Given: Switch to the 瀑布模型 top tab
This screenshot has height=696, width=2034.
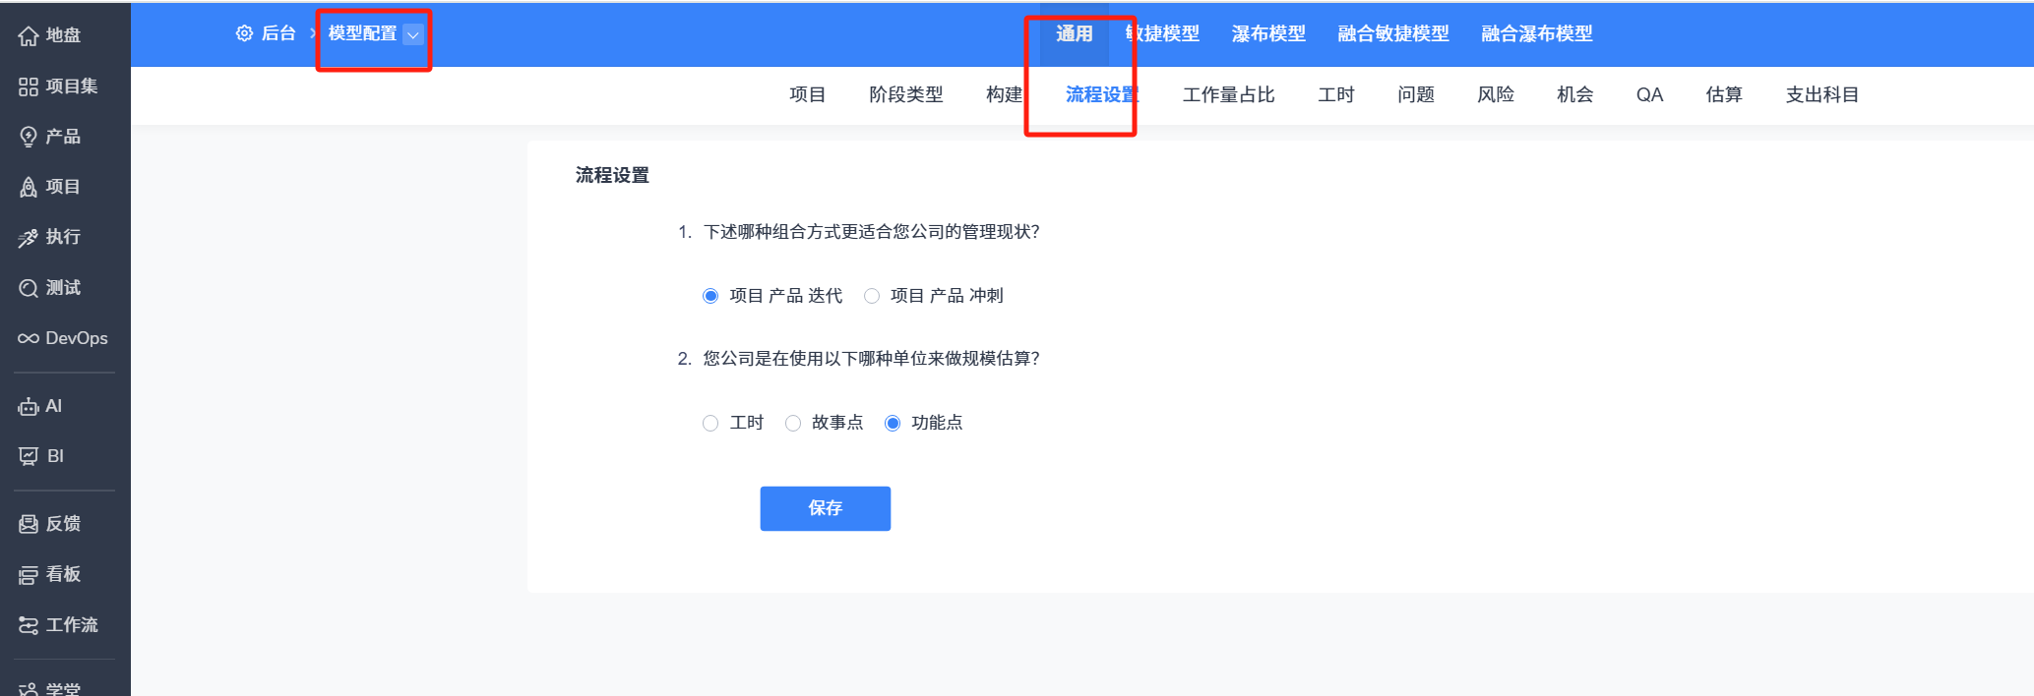Looking at the screenshot, I should [x=1268, y=33].
